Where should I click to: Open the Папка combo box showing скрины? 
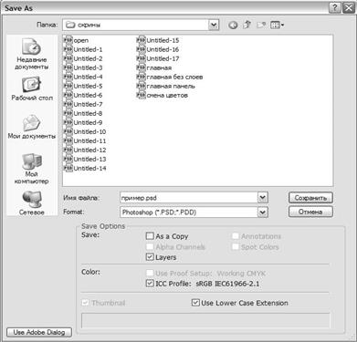[141, 25]
